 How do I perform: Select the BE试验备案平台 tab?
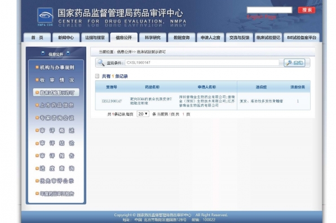[x=302, y=38]
